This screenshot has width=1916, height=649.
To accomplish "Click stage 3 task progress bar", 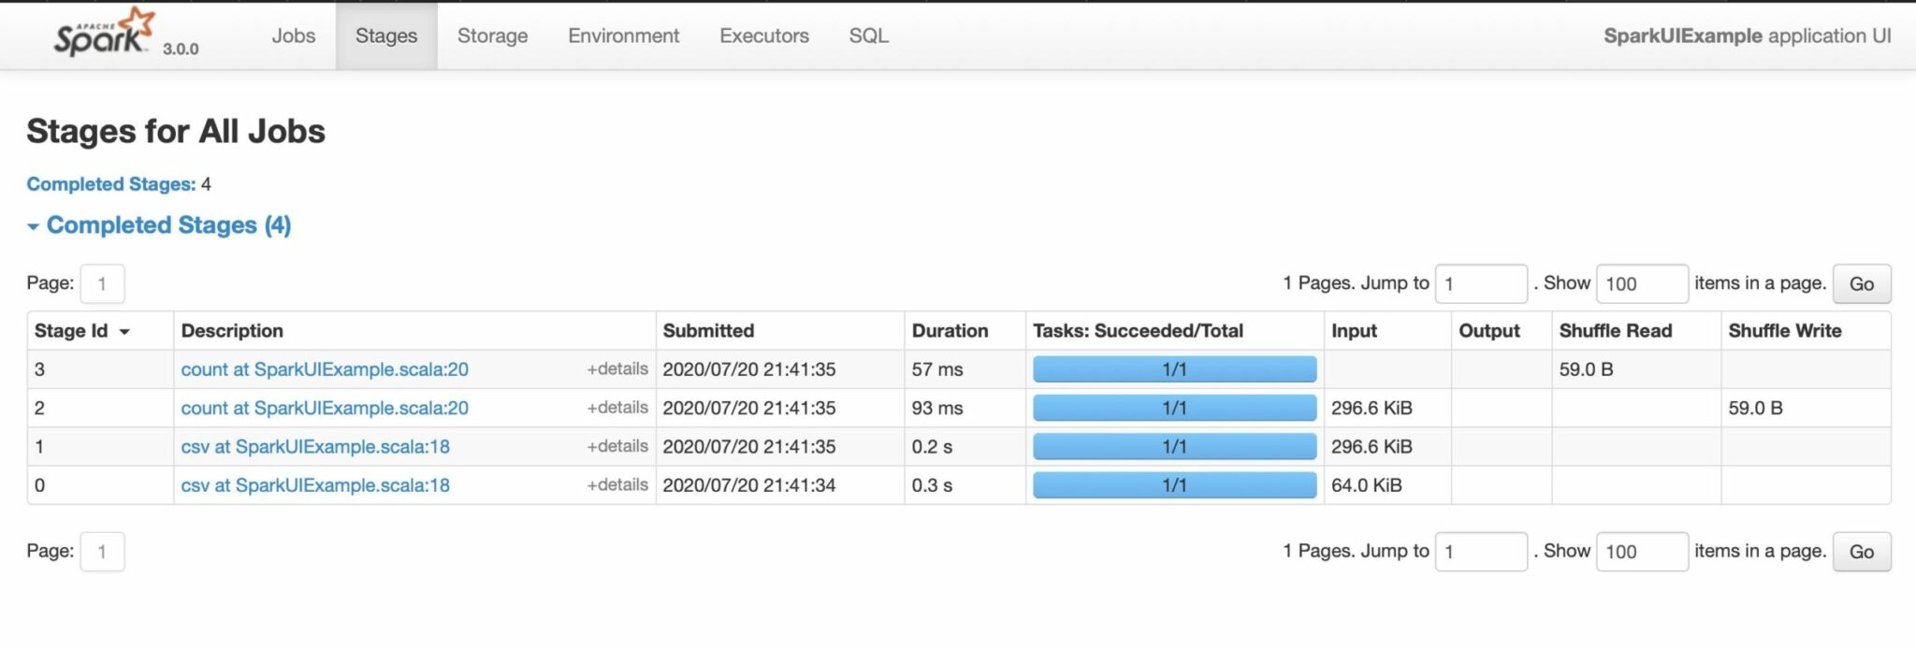I will [x=1174, y=369].
